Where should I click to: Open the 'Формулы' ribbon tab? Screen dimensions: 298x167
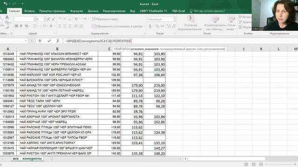[76, 11]
